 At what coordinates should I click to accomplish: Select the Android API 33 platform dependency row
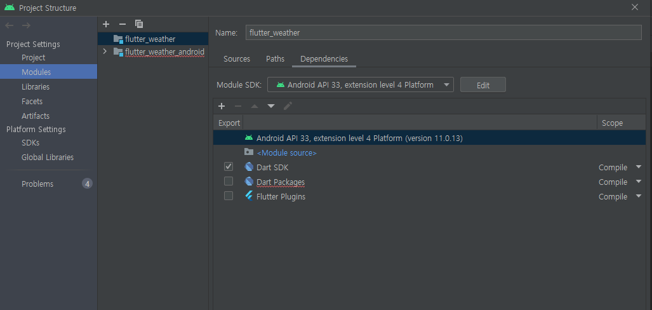tap(430, 138)
